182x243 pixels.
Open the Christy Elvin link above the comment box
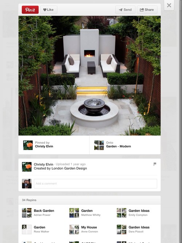click(x=43, y=164)
